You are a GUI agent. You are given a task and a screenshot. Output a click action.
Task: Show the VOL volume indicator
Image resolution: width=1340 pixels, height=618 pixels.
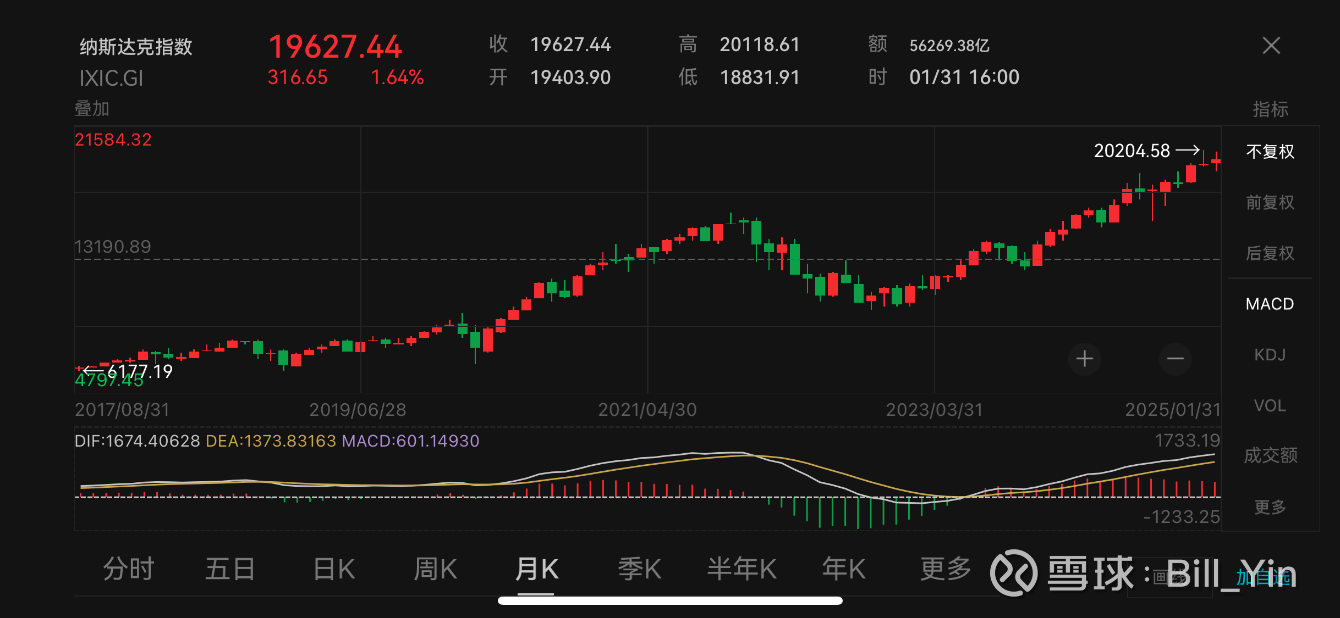click(x=1270, y=405)
